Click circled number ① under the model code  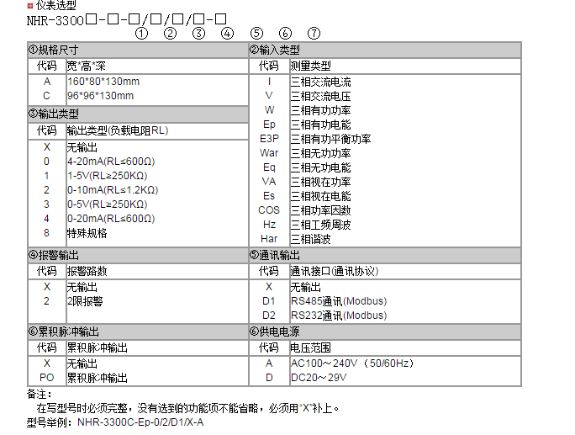[141, 34]
